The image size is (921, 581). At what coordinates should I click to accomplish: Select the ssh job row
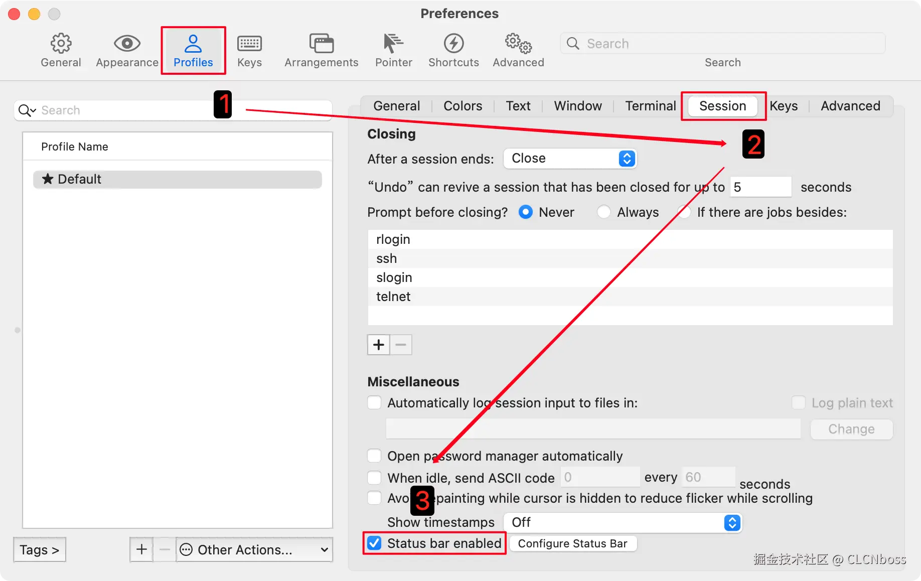(630, 258)
